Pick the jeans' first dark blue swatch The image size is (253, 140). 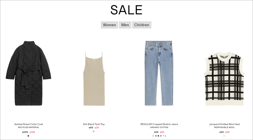[156, 136]
